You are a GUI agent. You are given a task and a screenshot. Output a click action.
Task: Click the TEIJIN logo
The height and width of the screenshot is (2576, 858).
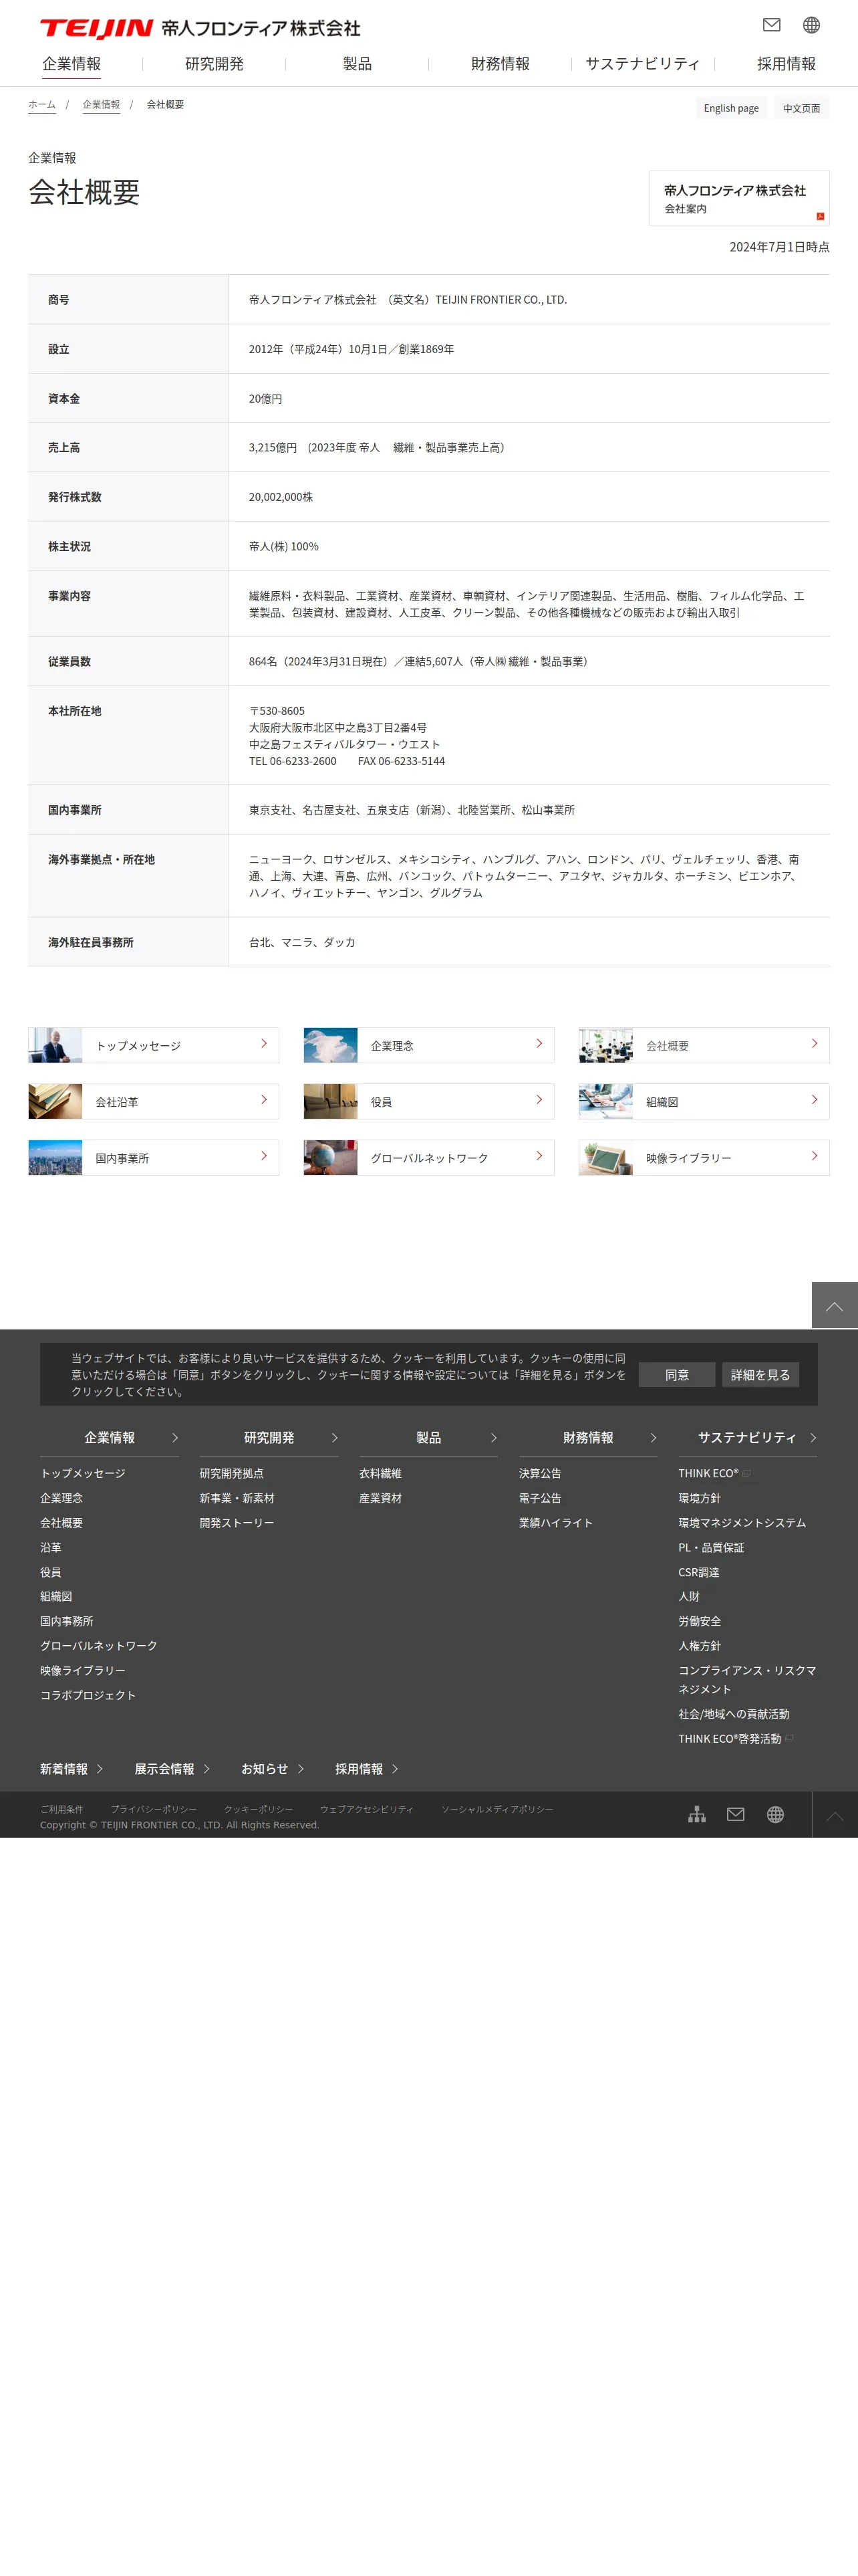(x=96, y=28)
